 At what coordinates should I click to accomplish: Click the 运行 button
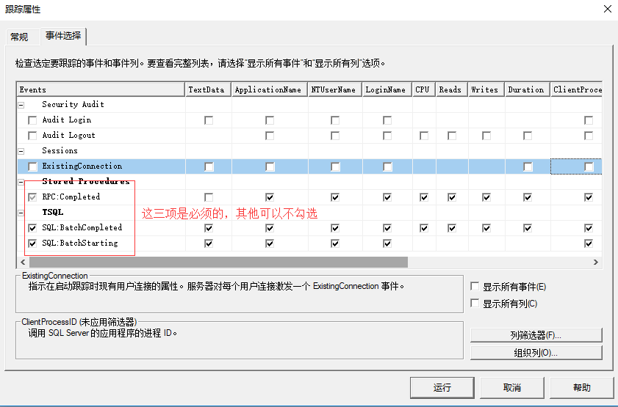(442, 388)
